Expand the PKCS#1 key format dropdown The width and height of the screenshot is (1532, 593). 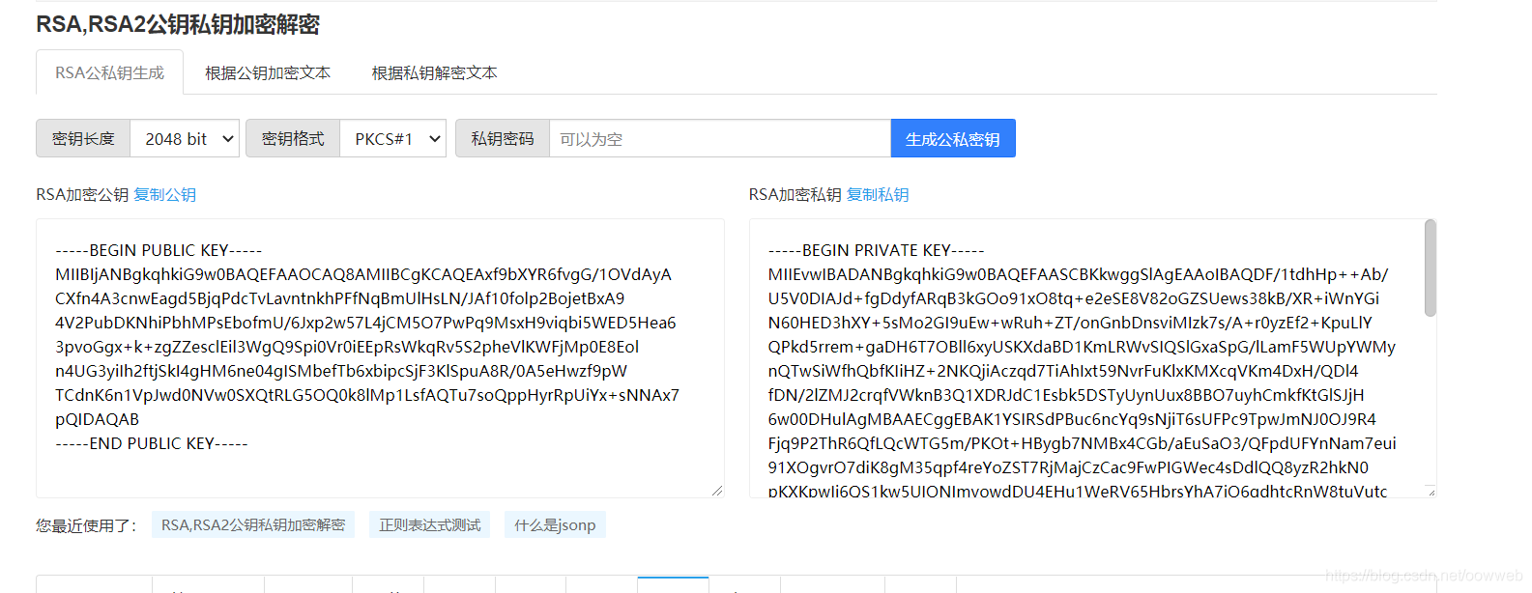coord(393,139)
